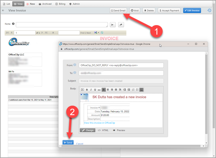Open the report export dropdown

[x=97, y=32]
